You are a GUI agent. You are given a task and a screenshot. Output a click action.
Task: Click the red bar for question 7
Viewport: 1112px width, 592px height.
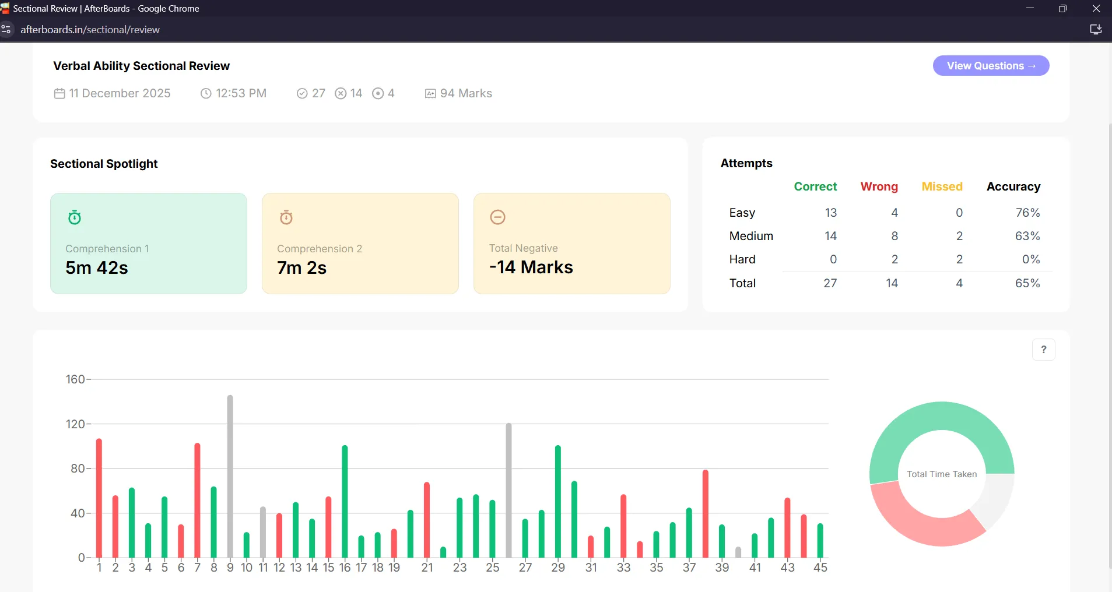[x=197, y=500]
